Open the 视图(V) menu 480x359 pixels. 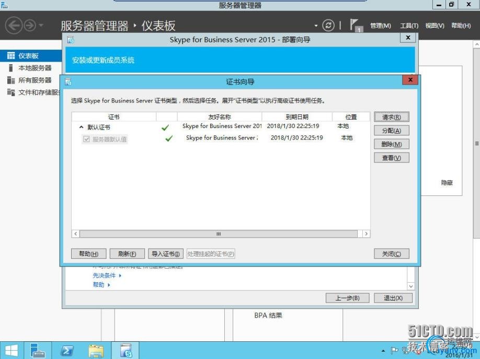pyautogui.click(x=435, y=26)
